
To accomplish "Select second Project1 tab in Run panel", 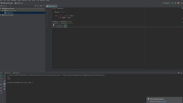I will [17, 73].
